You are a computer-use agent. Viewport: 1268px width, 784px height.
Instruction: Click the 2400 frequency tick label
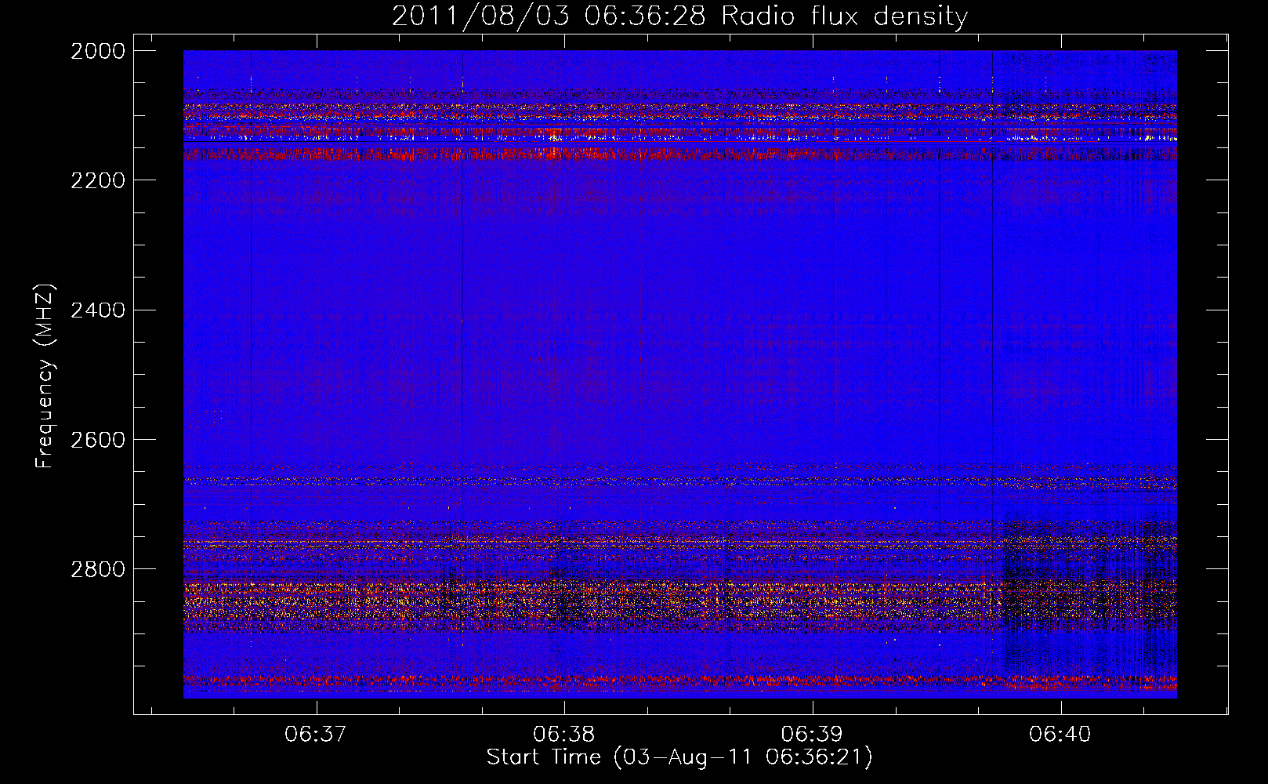pyautogui.click(x=98, y=310)
